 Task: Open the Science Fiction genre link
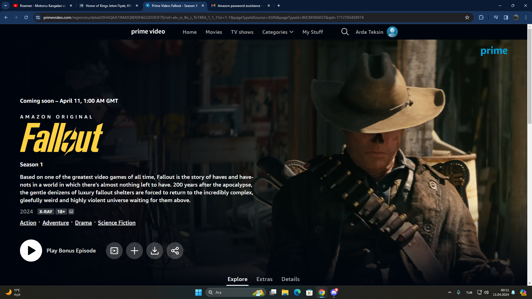[x=117, y=223]
